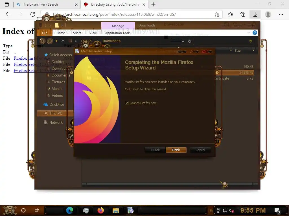Open the Share ribbon tab in Explorer

pos(77,33)
